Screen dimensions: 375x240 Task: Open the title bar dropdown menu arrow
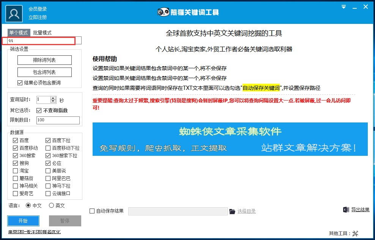pyautogui.click(x=343, y=7)
